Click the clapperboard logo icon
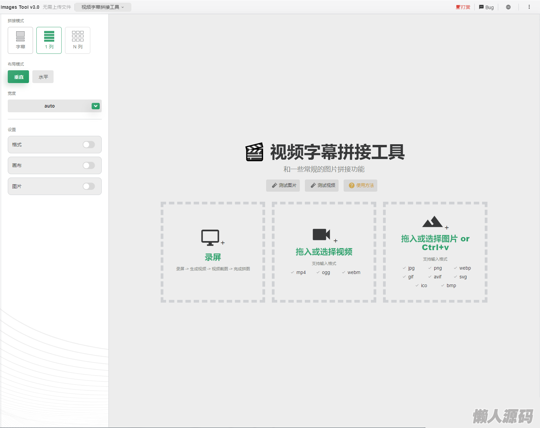 tap(255, 152)
